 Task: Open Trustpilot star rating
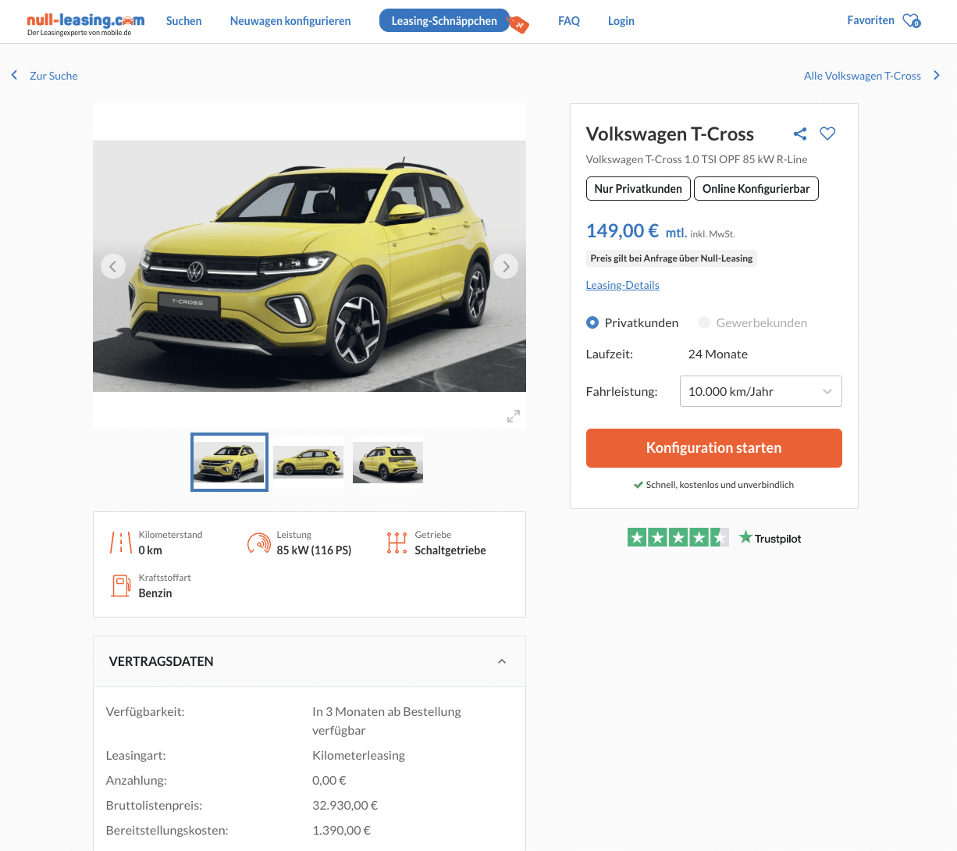[678, 538]
